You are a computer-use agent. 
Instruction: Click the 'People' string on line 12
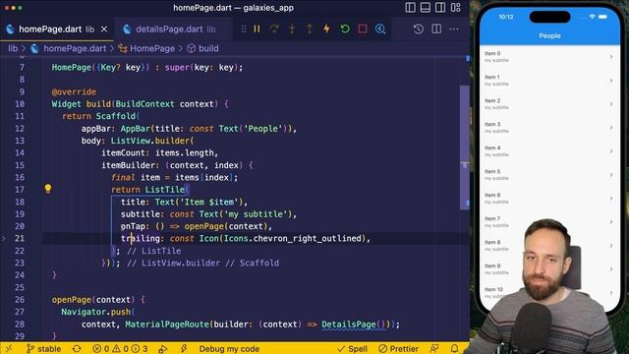(262, 129)
